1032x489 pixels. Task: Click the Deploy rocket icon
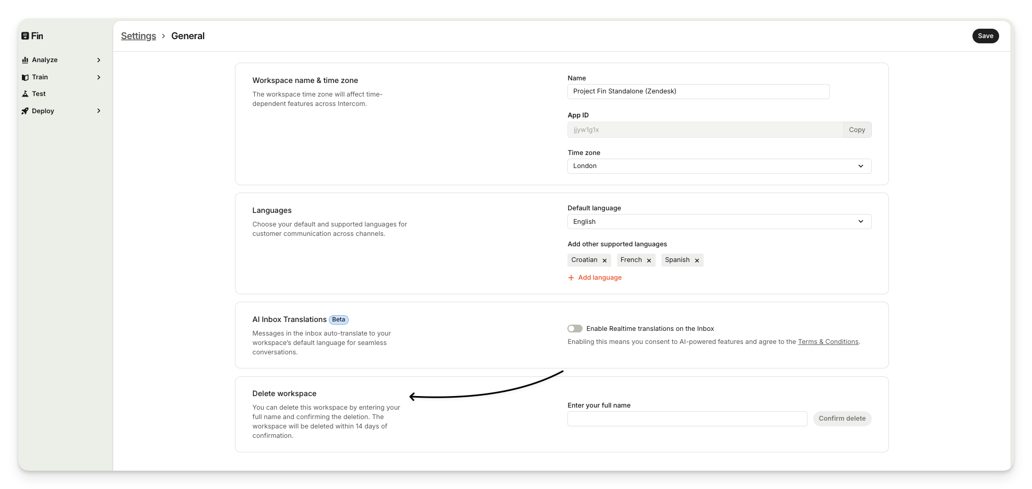pos(25,111)
